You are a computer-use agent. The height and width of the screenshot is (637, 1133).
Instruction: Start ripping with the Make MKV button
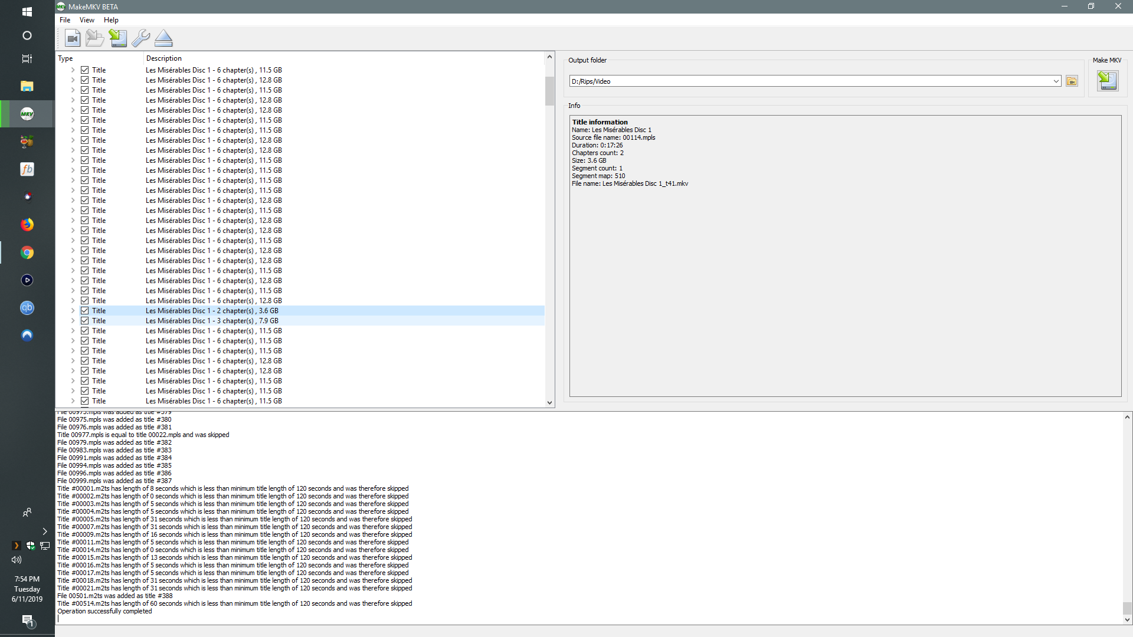click(x=1108, y=81)
